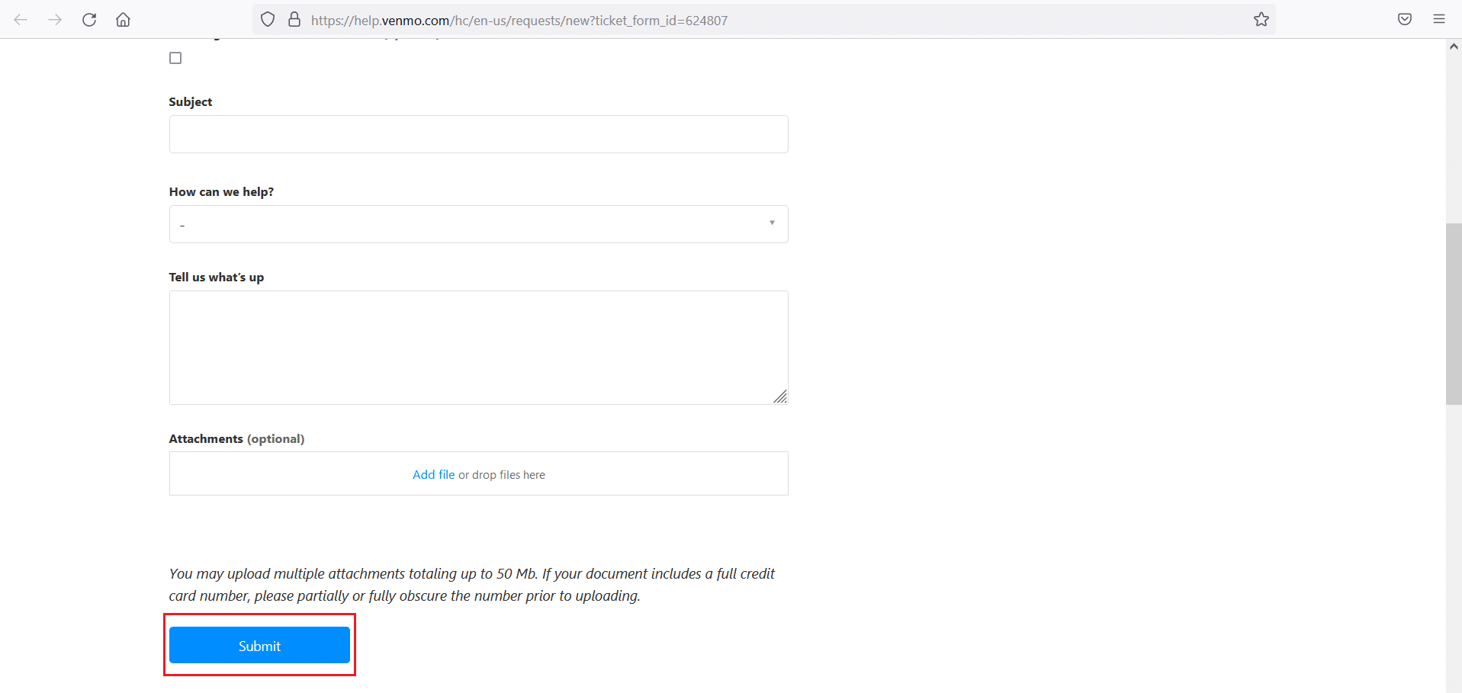This screenshot has height=693, width=1462.
Task: Click the padlock site security icon
Action: coord(294,19)
